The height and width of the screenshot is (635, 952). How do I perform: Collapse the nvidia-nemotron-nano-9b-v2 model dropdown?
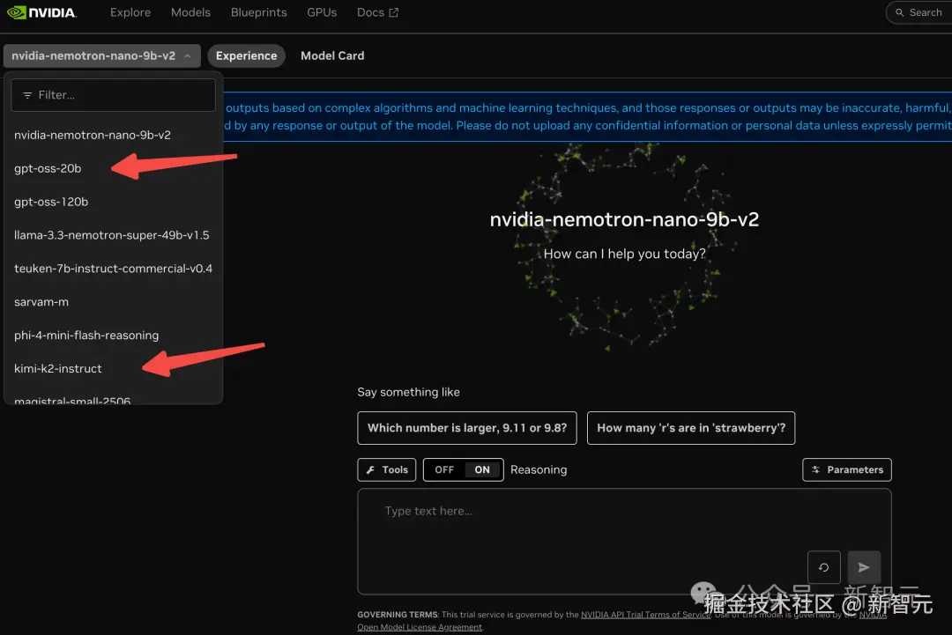pyautogui.click(x=102, y=55)
